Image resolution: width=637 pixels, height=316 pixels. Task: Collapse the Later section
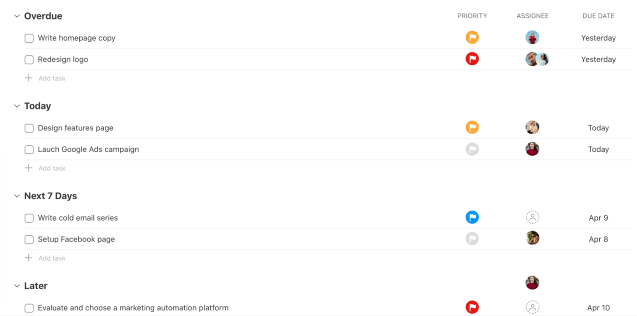click(16, 286)
